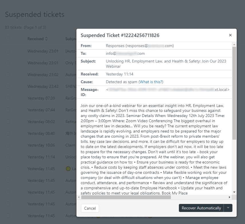Check the Wednesday 23:01 Only ticket row
Image resolution: width=245 pixels, height=224 pixels.
point(7,63)
